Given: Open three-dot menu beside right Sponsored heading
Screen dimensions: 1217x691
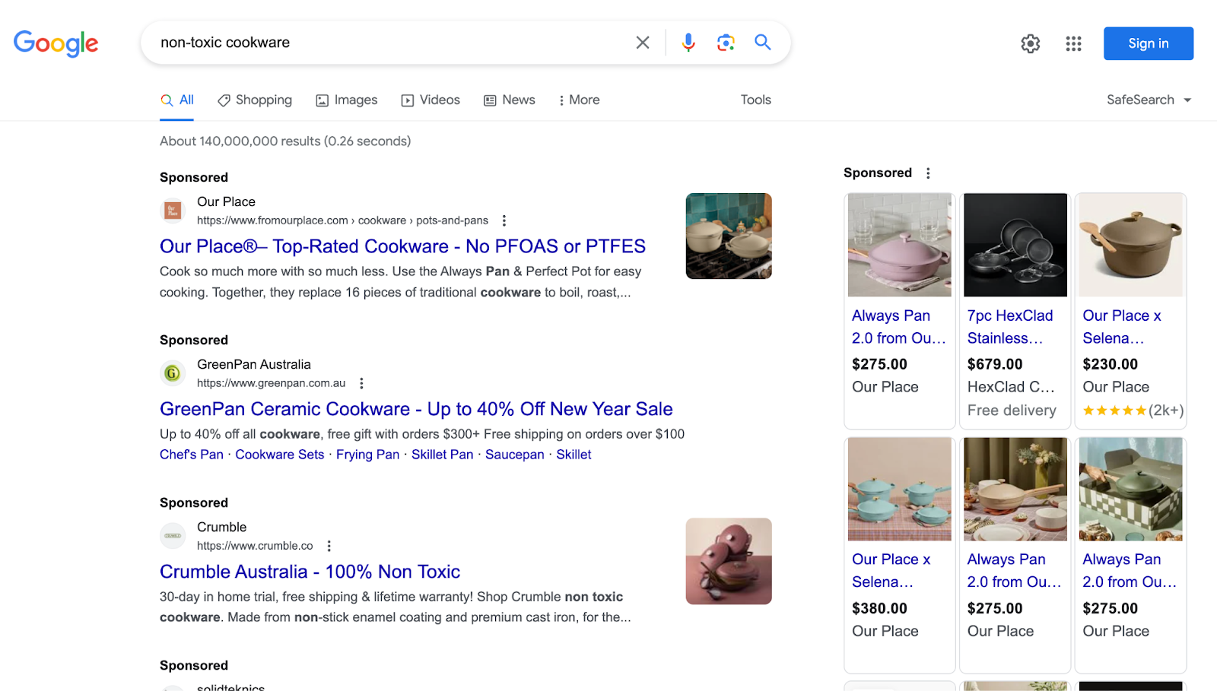Looking at the screenshot, I should 928,173.
